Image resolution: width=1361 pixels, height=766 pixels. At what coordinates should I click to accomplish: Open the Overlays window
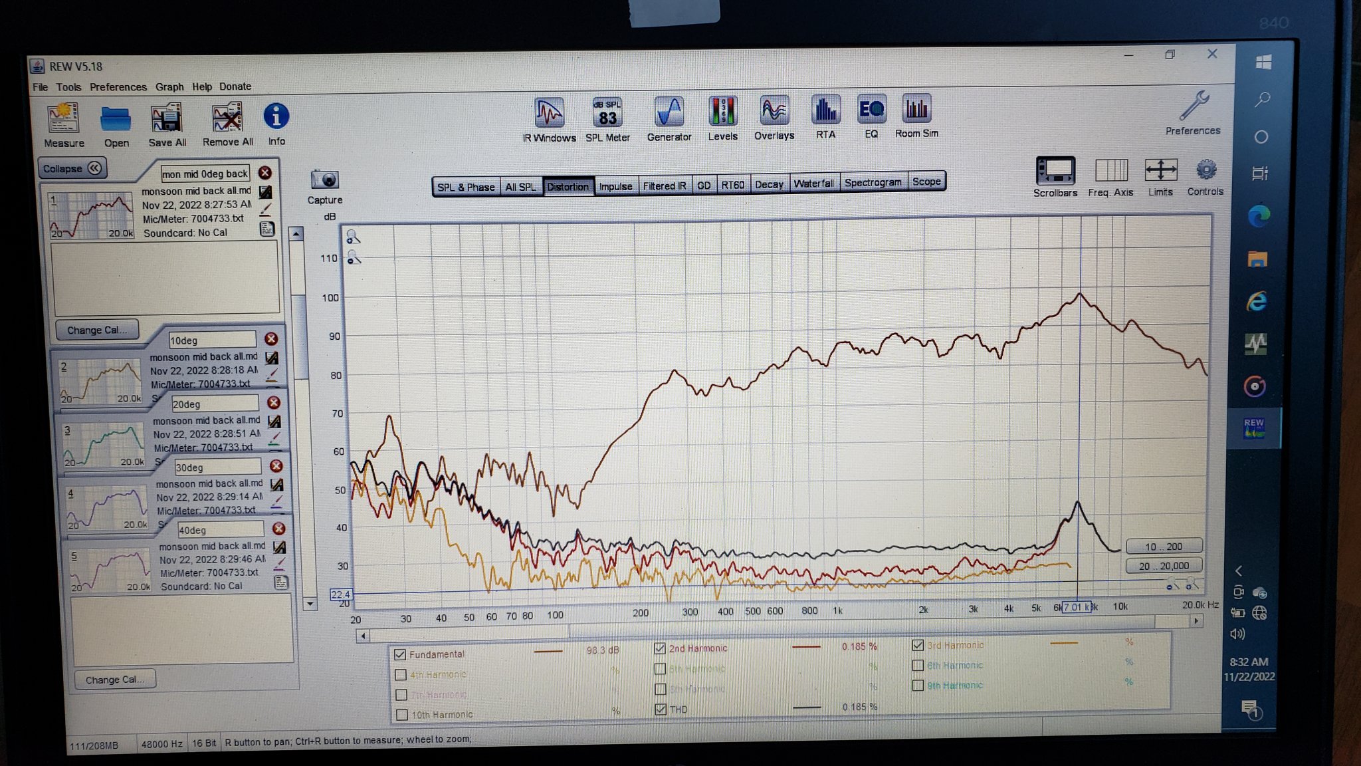(x=774, y=118)
